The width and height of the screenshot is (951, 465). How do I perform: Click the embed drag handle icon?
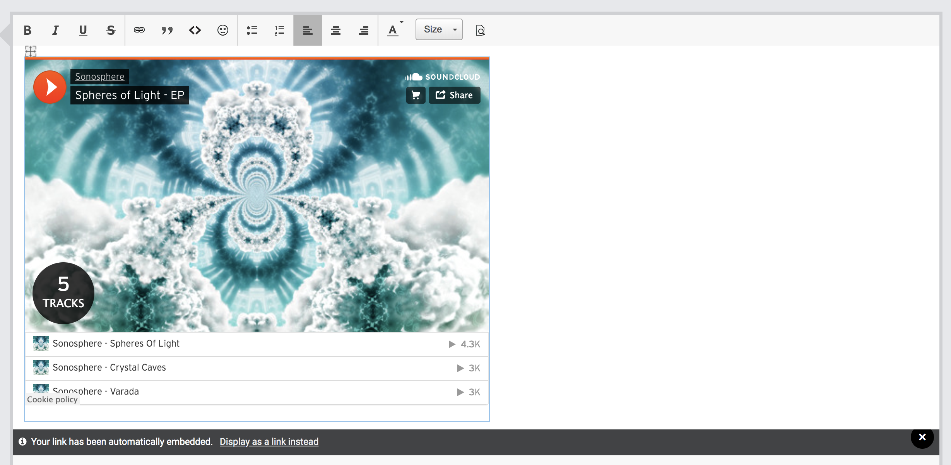31,51
